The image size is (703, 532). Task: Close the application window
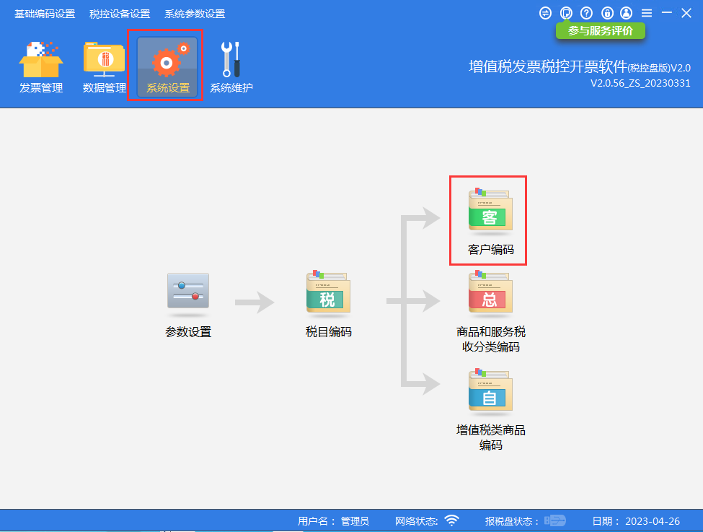[x=686, y=13]
